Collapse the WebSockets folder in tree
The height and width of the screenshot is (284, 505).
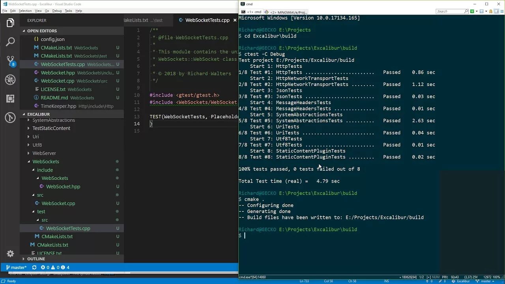pyautogui.click(x=72, y=161)
